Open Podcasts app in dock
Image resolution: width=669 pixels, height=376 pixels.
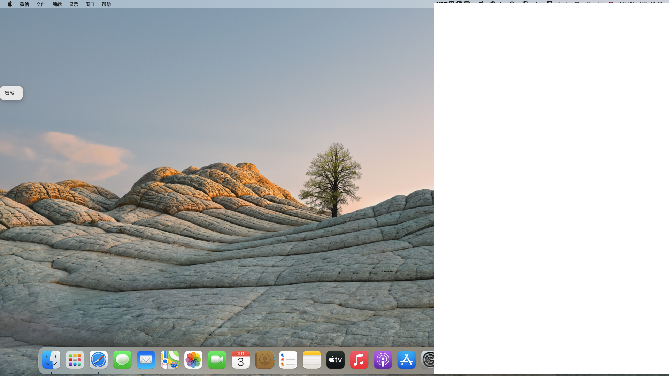(x=383, y=360)
